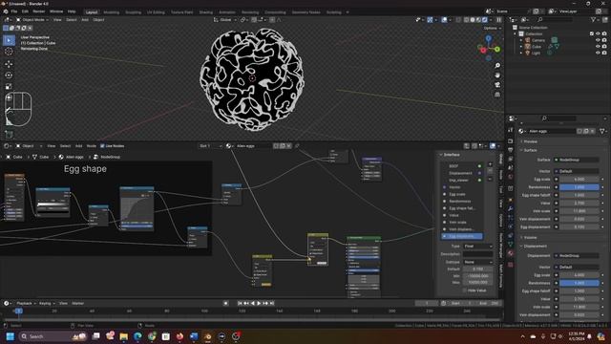
Task: Select the Move tool in viewport toolbar
Action: coord(9,64)
